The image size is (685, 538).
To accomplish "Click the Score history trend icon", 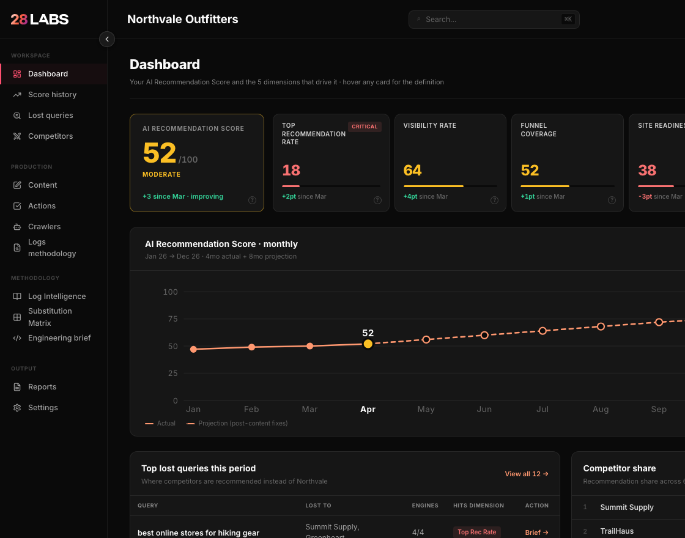I will (x=17, y=95).
